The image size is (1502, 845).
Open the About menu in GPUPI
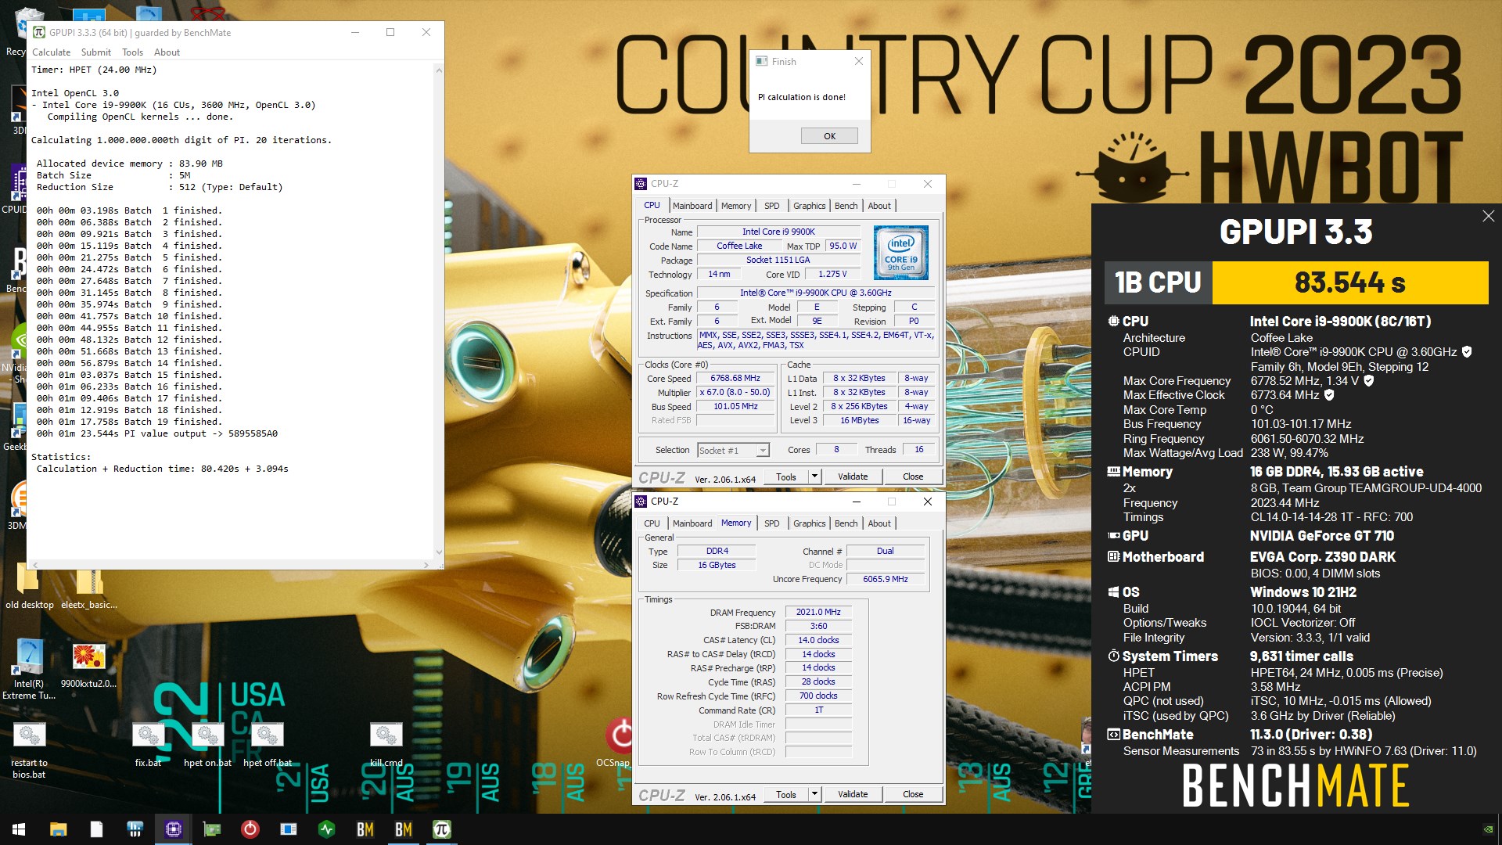click(x=167, y=52)
